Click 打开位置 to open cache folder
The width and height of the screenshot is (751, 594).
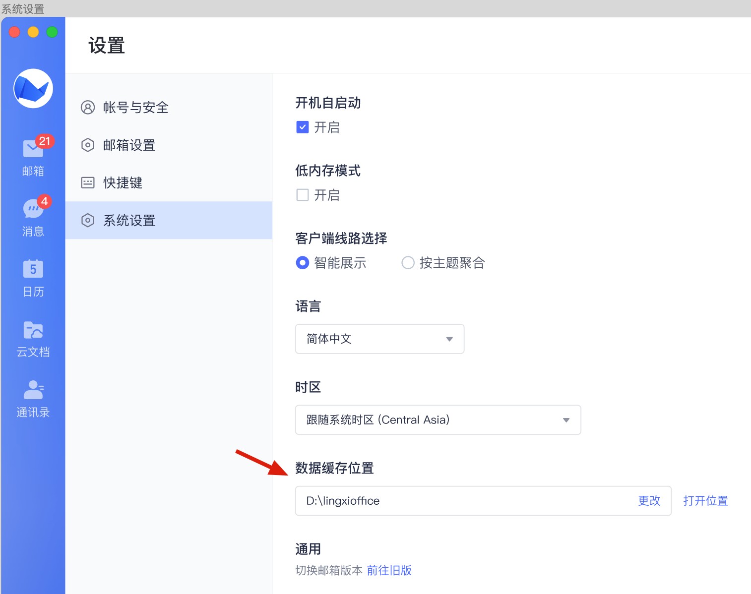(x=705, y=501)
